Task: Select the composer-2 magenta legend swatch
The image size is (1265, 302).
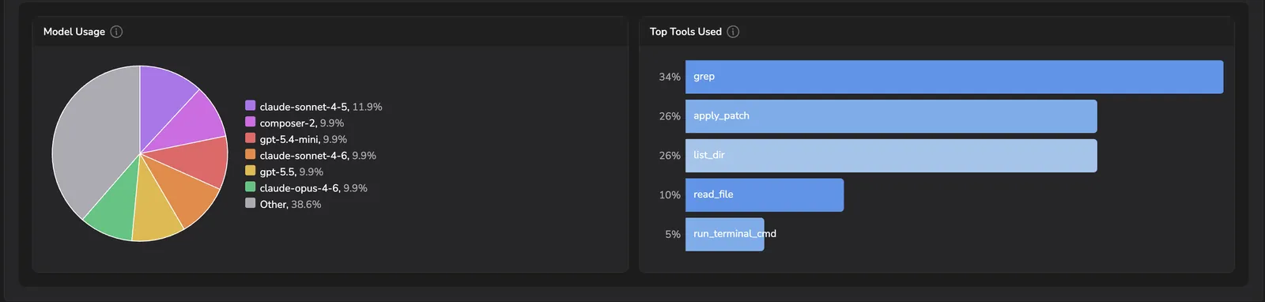Action: pyautogui.click(x=251, y=122)
